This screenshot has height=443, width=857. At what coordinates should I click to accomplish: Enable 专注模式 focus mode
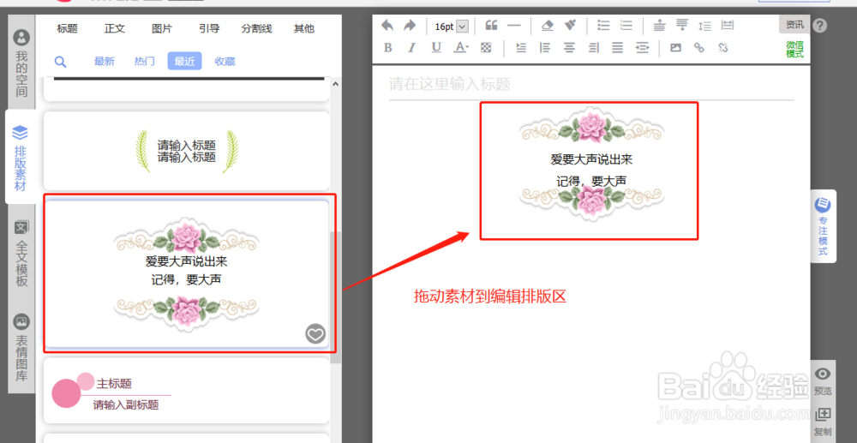pyautogui.click(x=823, y=226)
